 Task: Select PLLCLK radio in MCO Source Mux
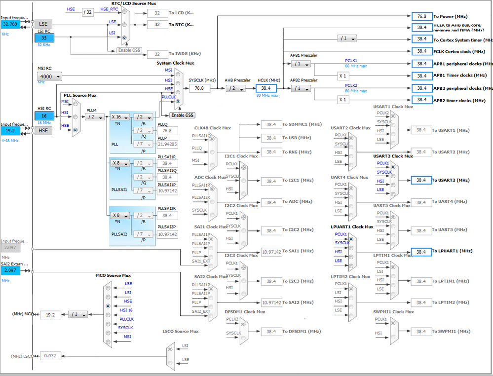[108, 324]
